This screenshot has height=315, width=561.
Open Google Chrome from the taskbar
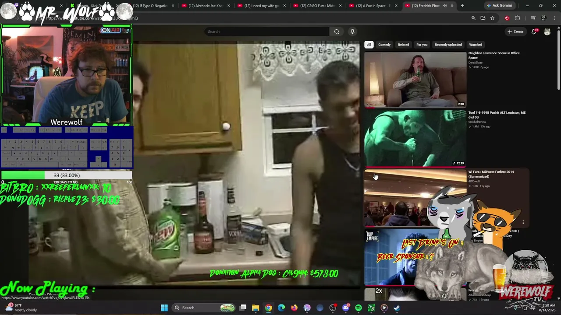(268, 308)
